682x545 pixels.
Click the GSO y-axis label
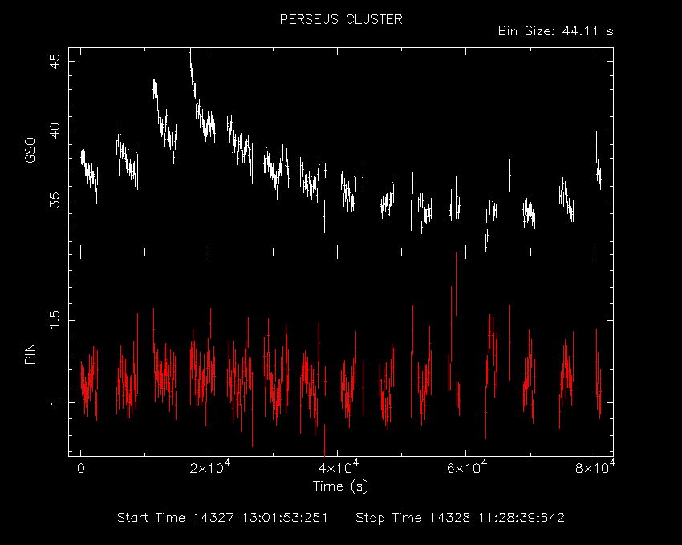[30, 151]
